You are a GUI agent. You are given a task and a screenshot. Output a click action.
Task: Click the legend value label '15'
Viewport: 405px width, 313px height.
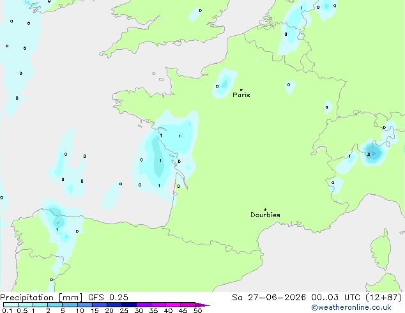click(95, 310)
